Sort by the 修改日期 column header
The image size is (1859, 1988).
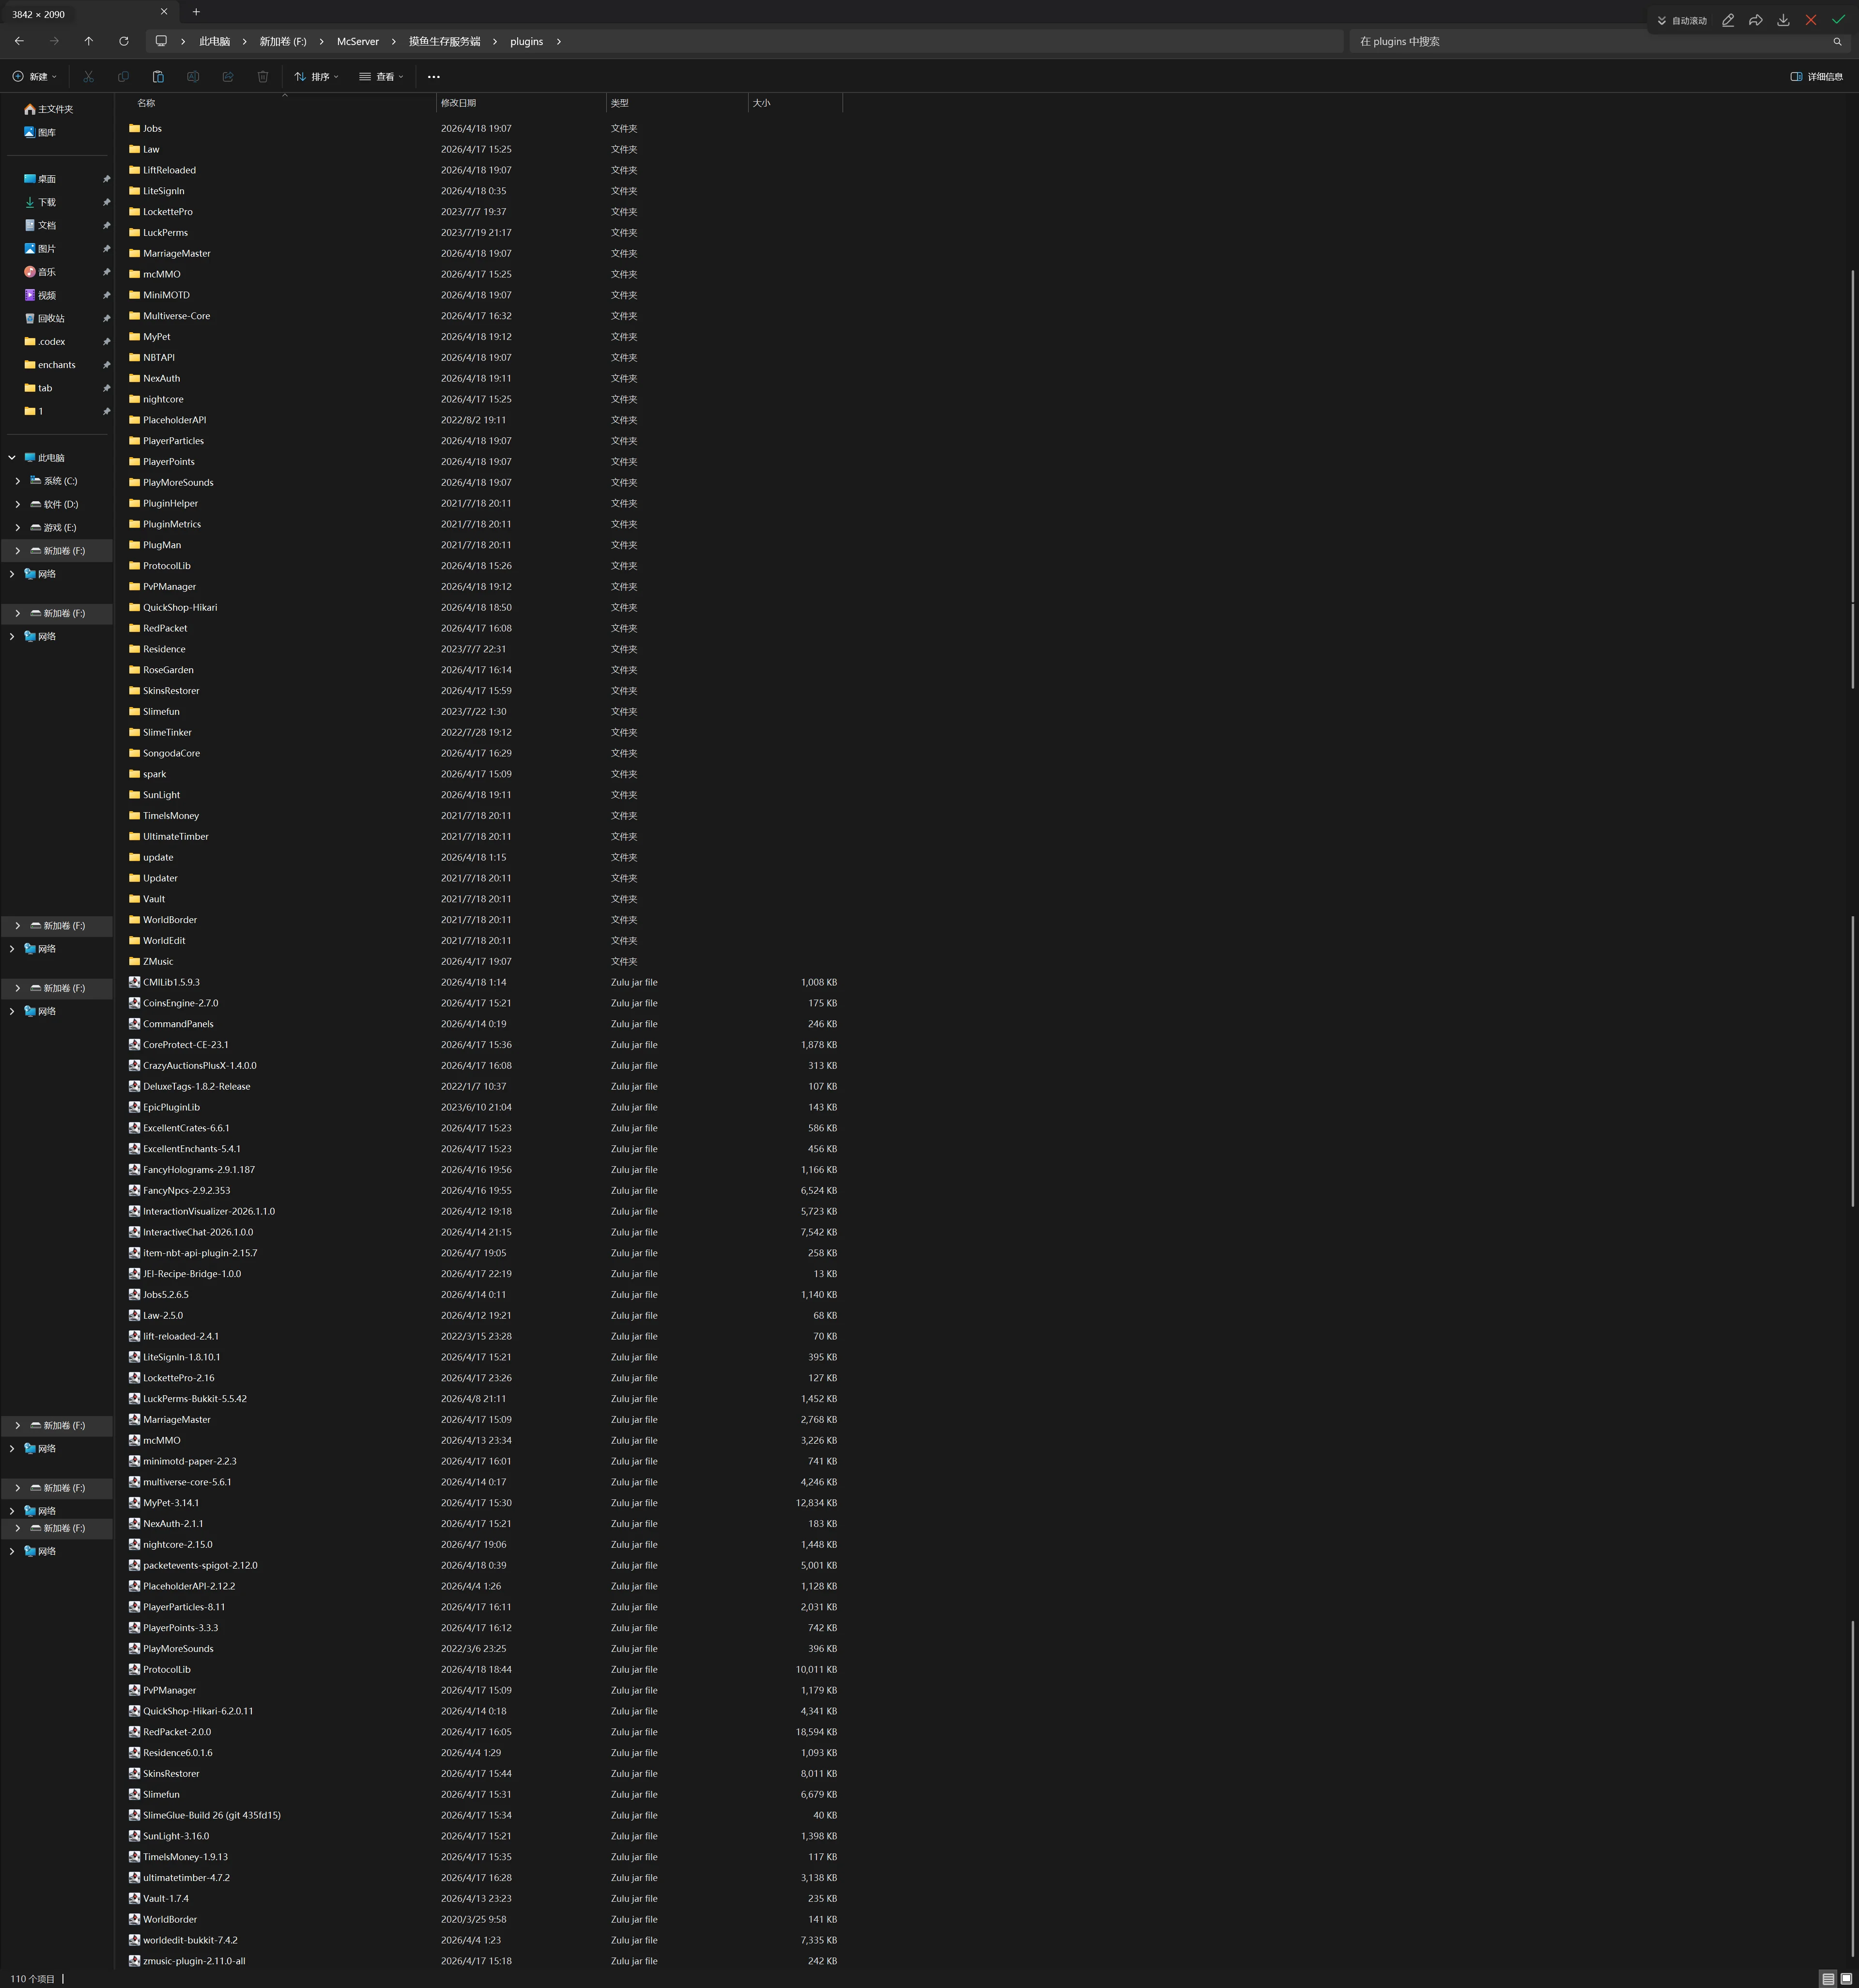click(x=521, y=103)
